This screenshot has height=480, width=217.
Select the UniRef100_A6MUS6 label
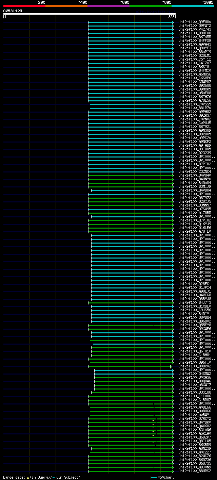click(x=195, y=75)
